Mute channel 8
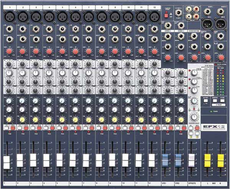 click(105, 128)
